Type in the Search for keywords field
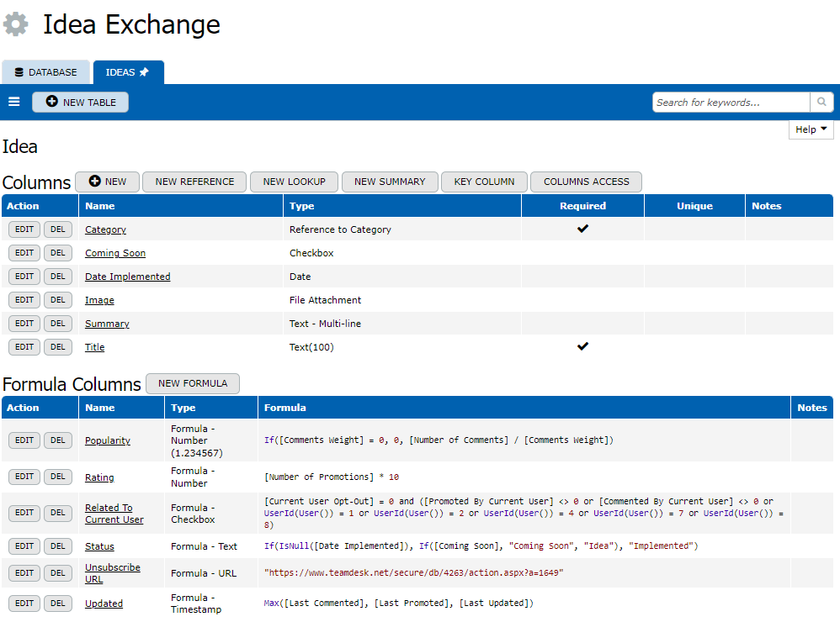 click(x=731, y=103)
